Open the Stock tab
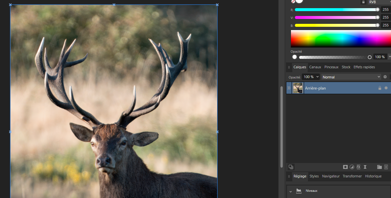Image resolution: width=391 pixels, height=198 pixels. (x=346, y=67)
